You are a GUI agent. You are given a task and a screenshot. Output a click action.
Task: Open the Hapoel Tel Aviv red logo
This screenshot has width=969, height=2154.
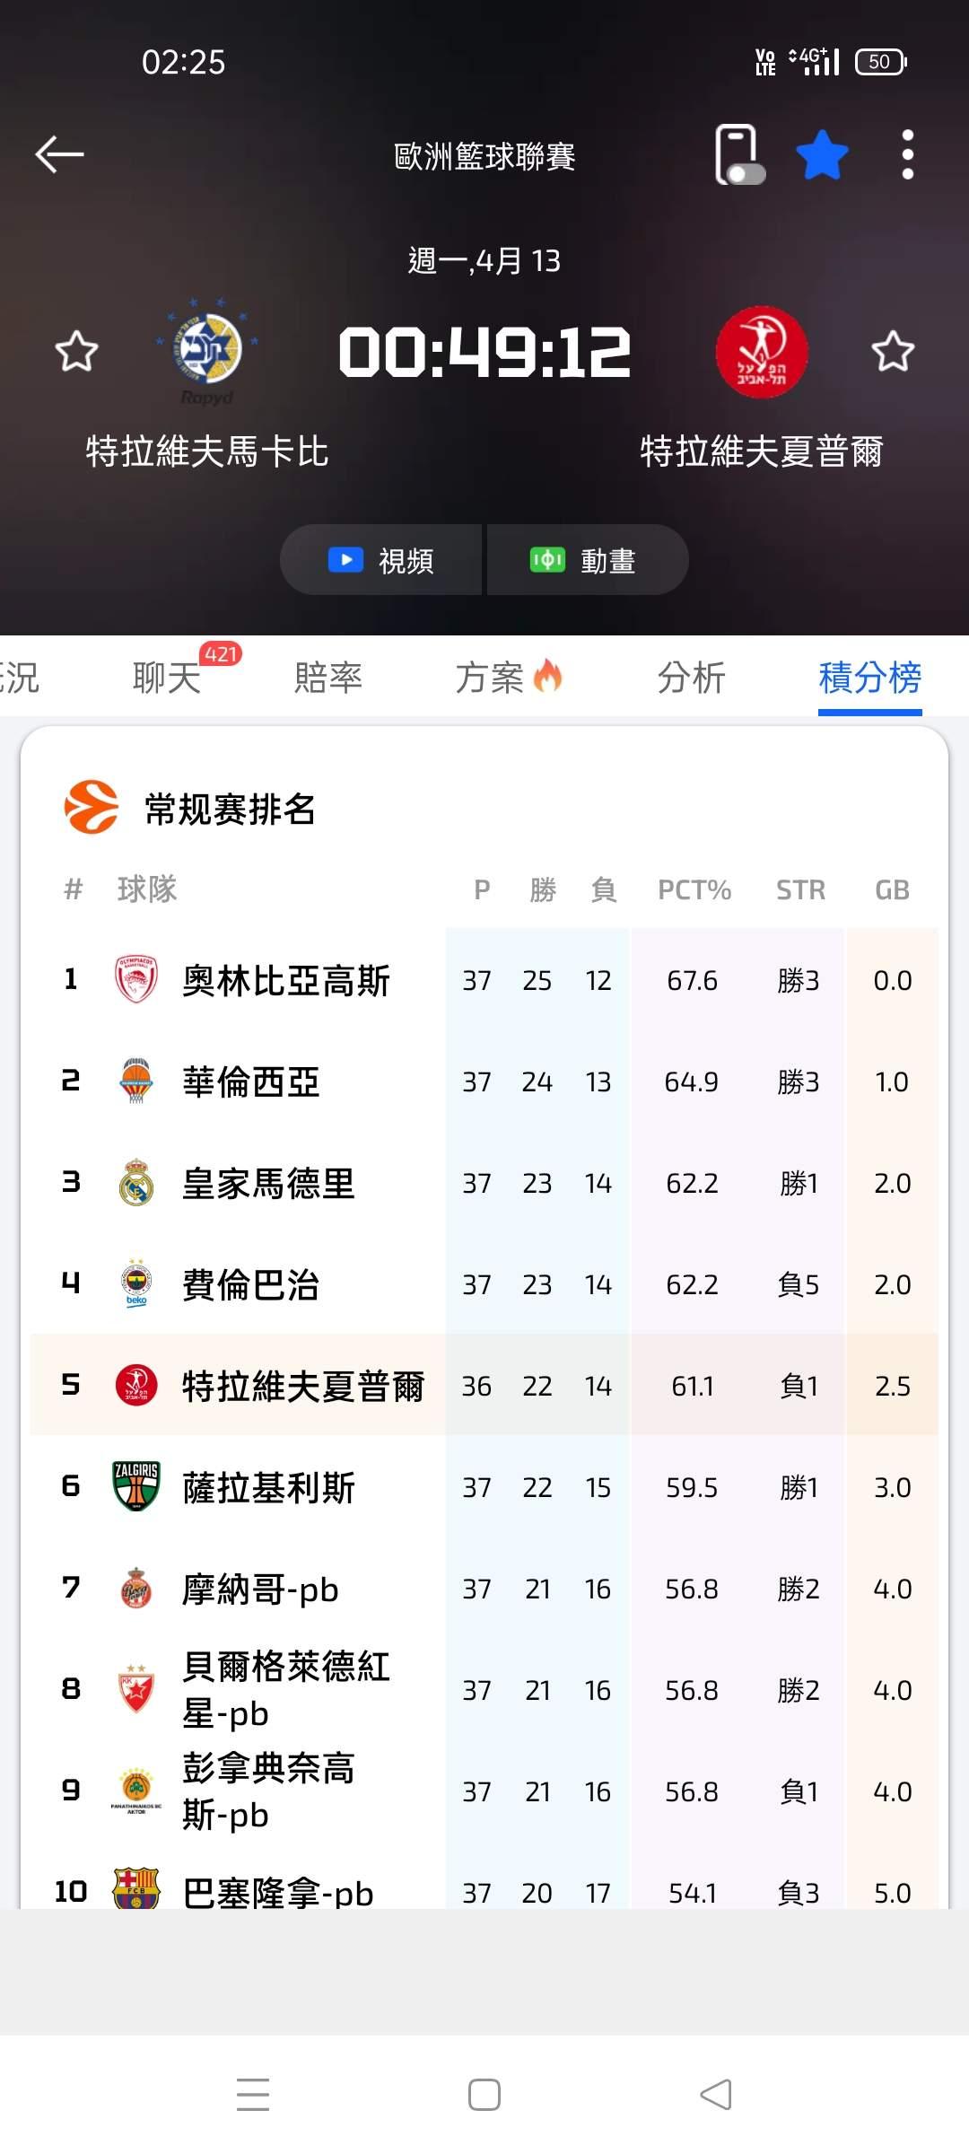coord(762,352)
